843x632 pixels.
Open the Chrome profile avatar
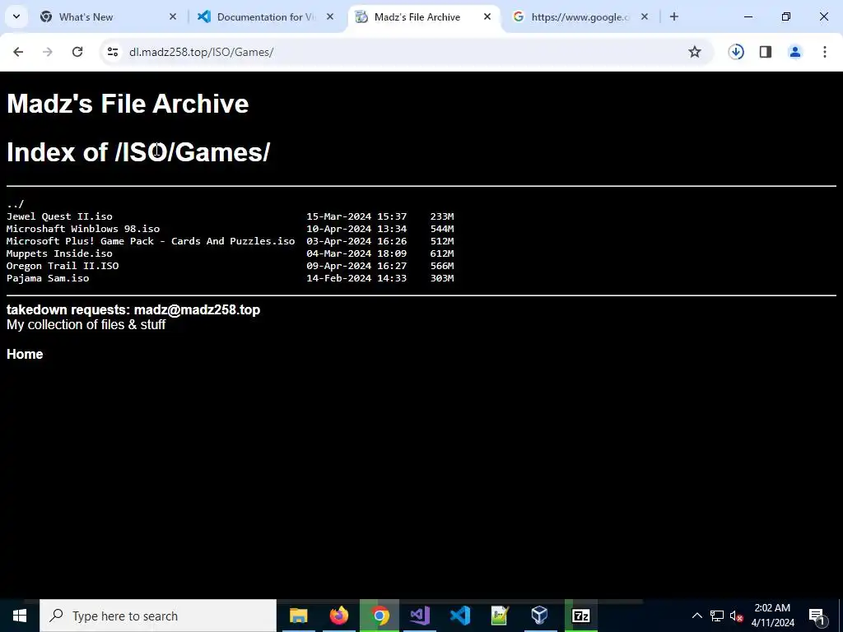click(795, 52)
